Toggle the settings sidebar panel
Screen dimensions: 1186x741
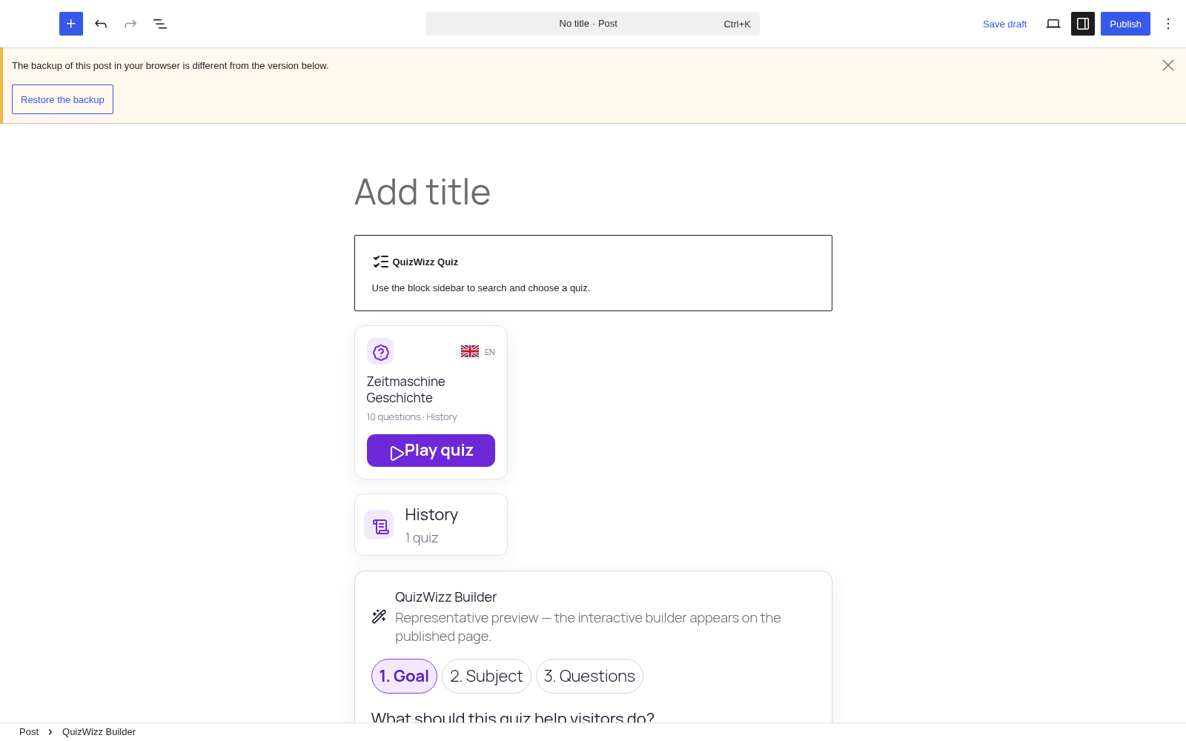click(1083, 24)
